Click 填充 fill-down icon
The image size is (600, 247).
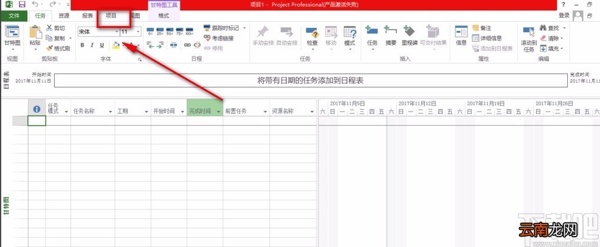click(543, 49)
